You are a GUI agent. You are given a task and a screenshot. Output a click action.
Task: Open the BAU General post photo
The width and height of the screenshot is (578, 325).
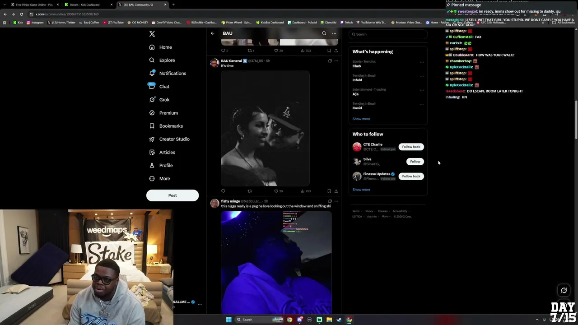coord(266,128)
